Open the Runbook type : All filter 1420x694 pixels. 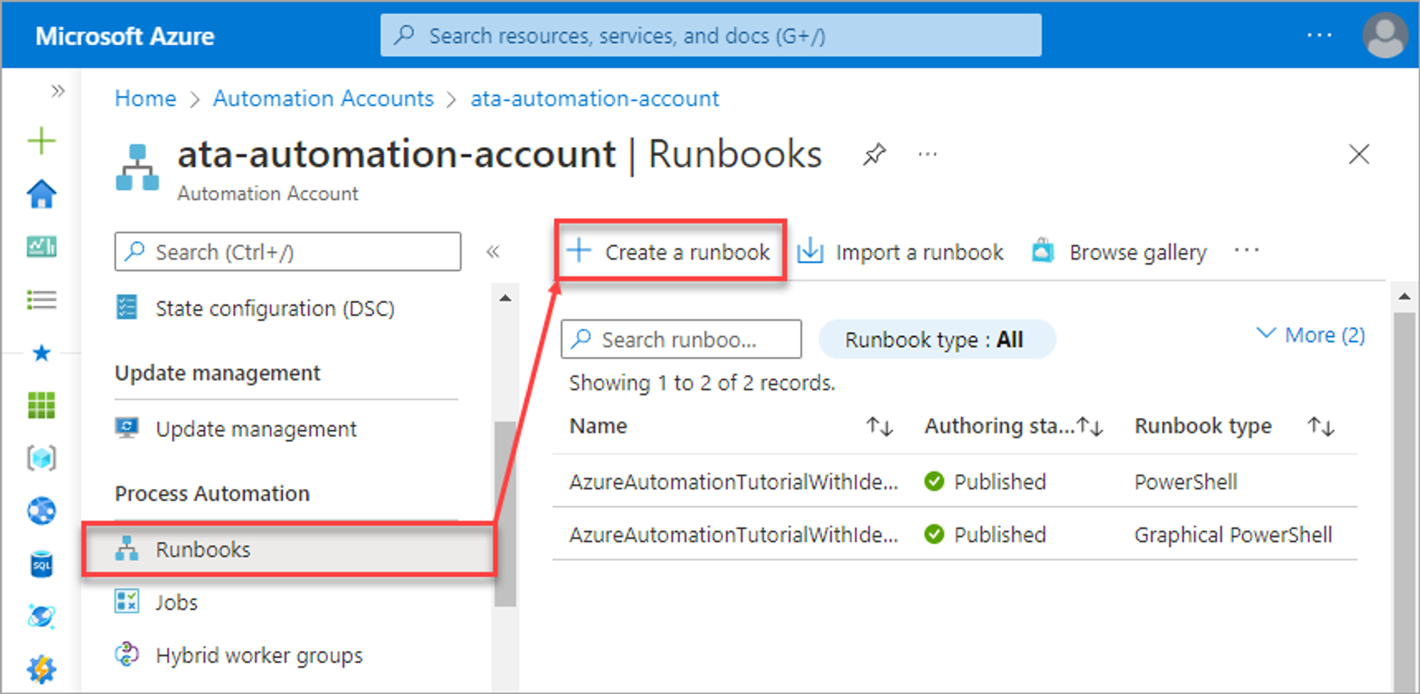coord(937,339)
